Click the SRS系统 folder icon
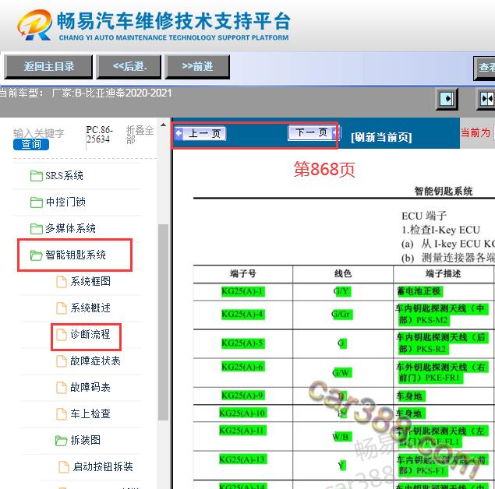 [37, 176]
